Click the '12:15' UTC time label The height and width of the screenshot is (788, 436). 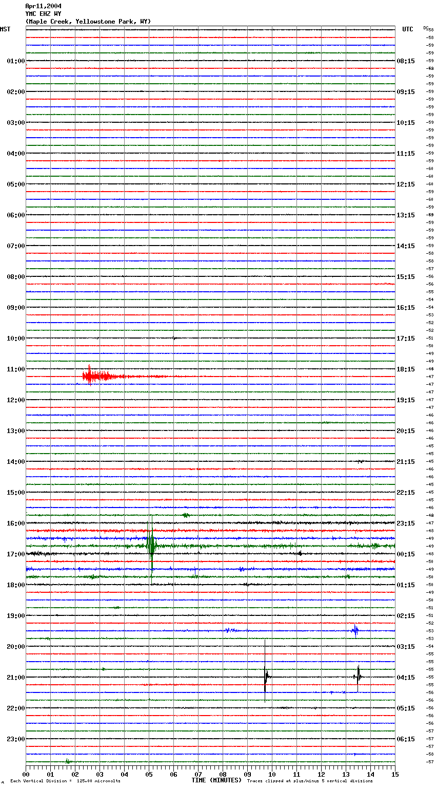(x=406, y=184)
